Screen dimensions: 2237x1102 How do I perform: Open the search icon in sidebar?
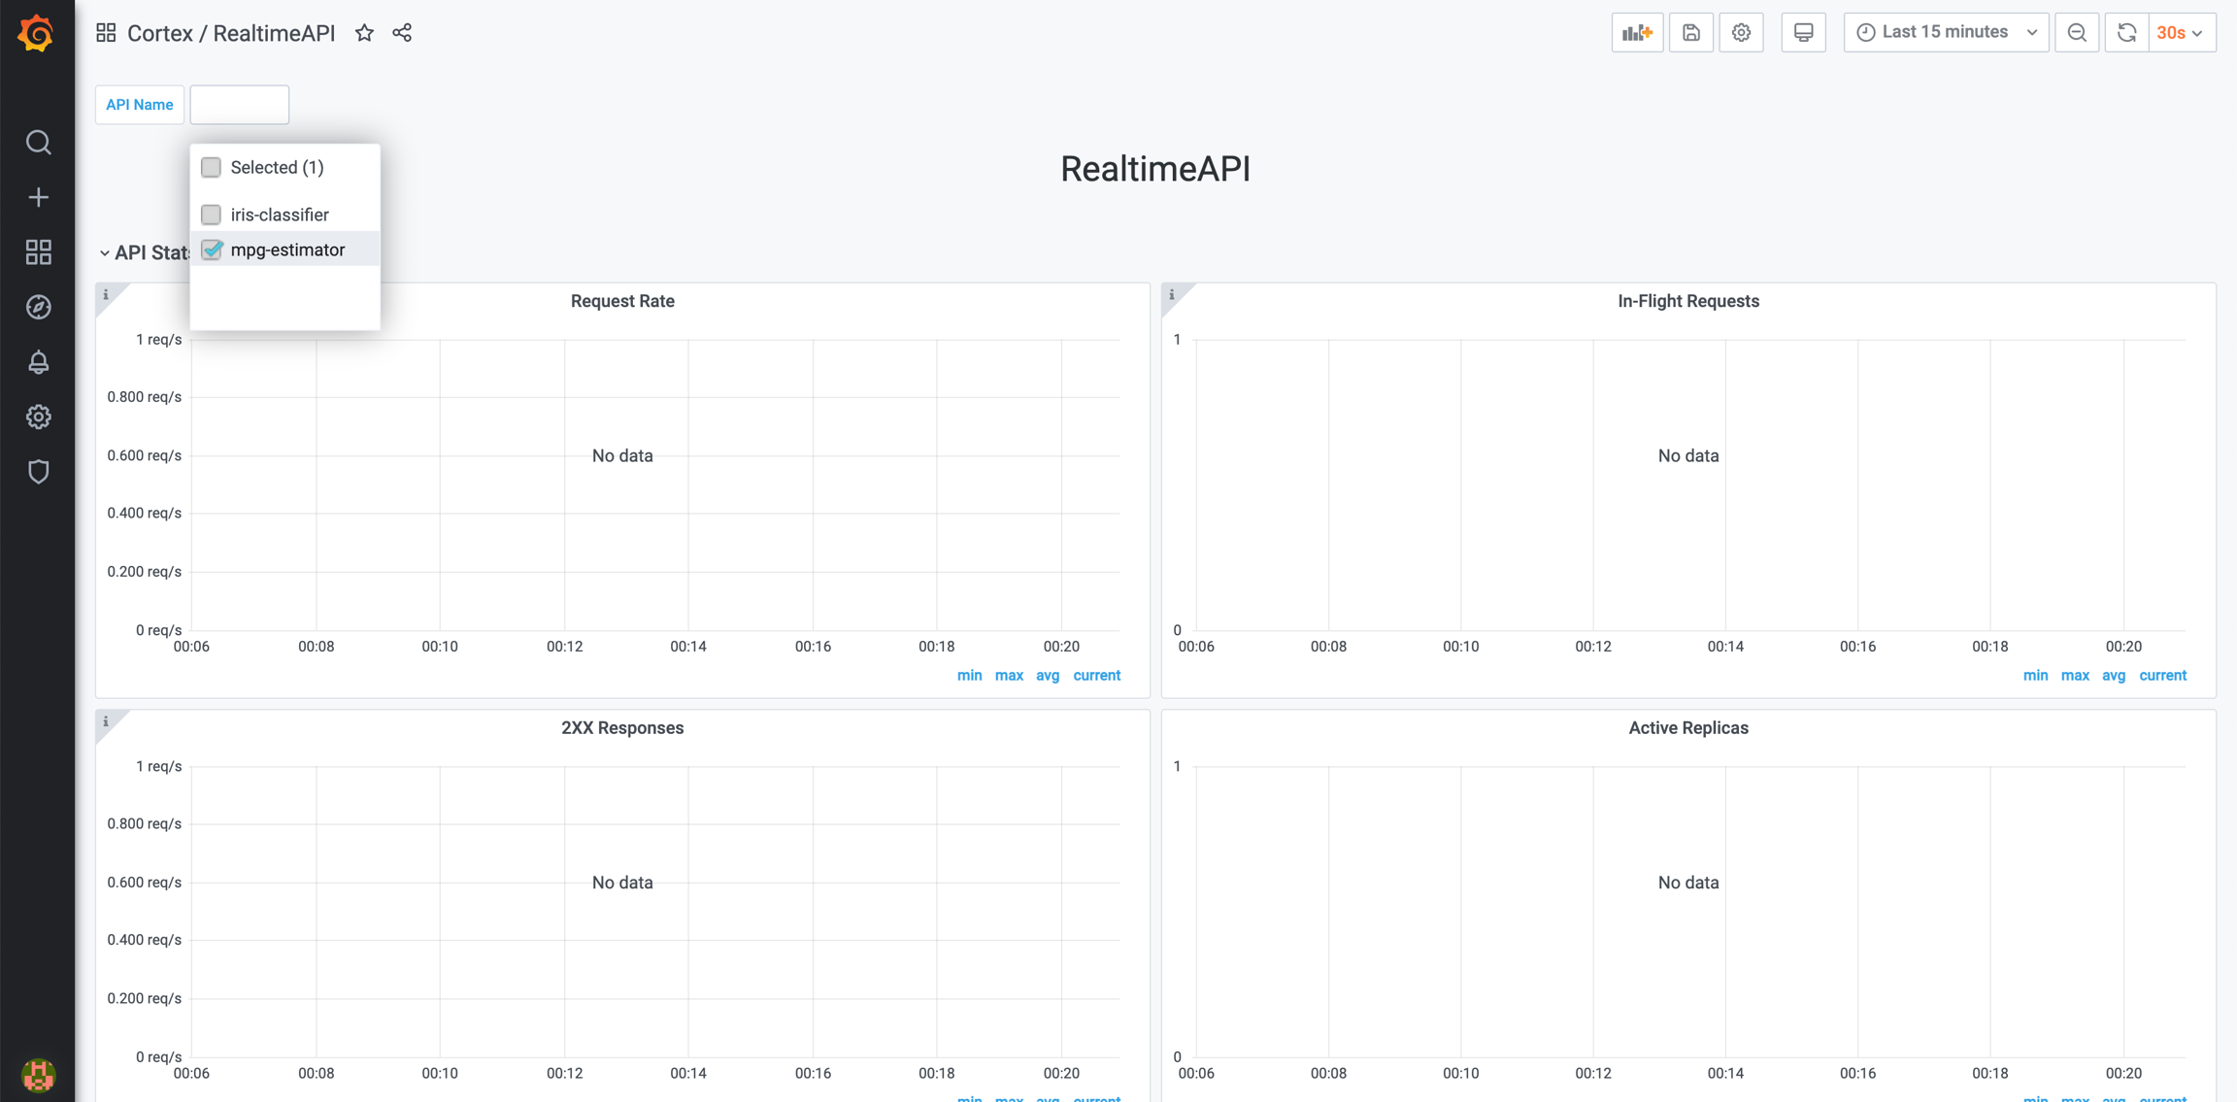tap(38, 143)
